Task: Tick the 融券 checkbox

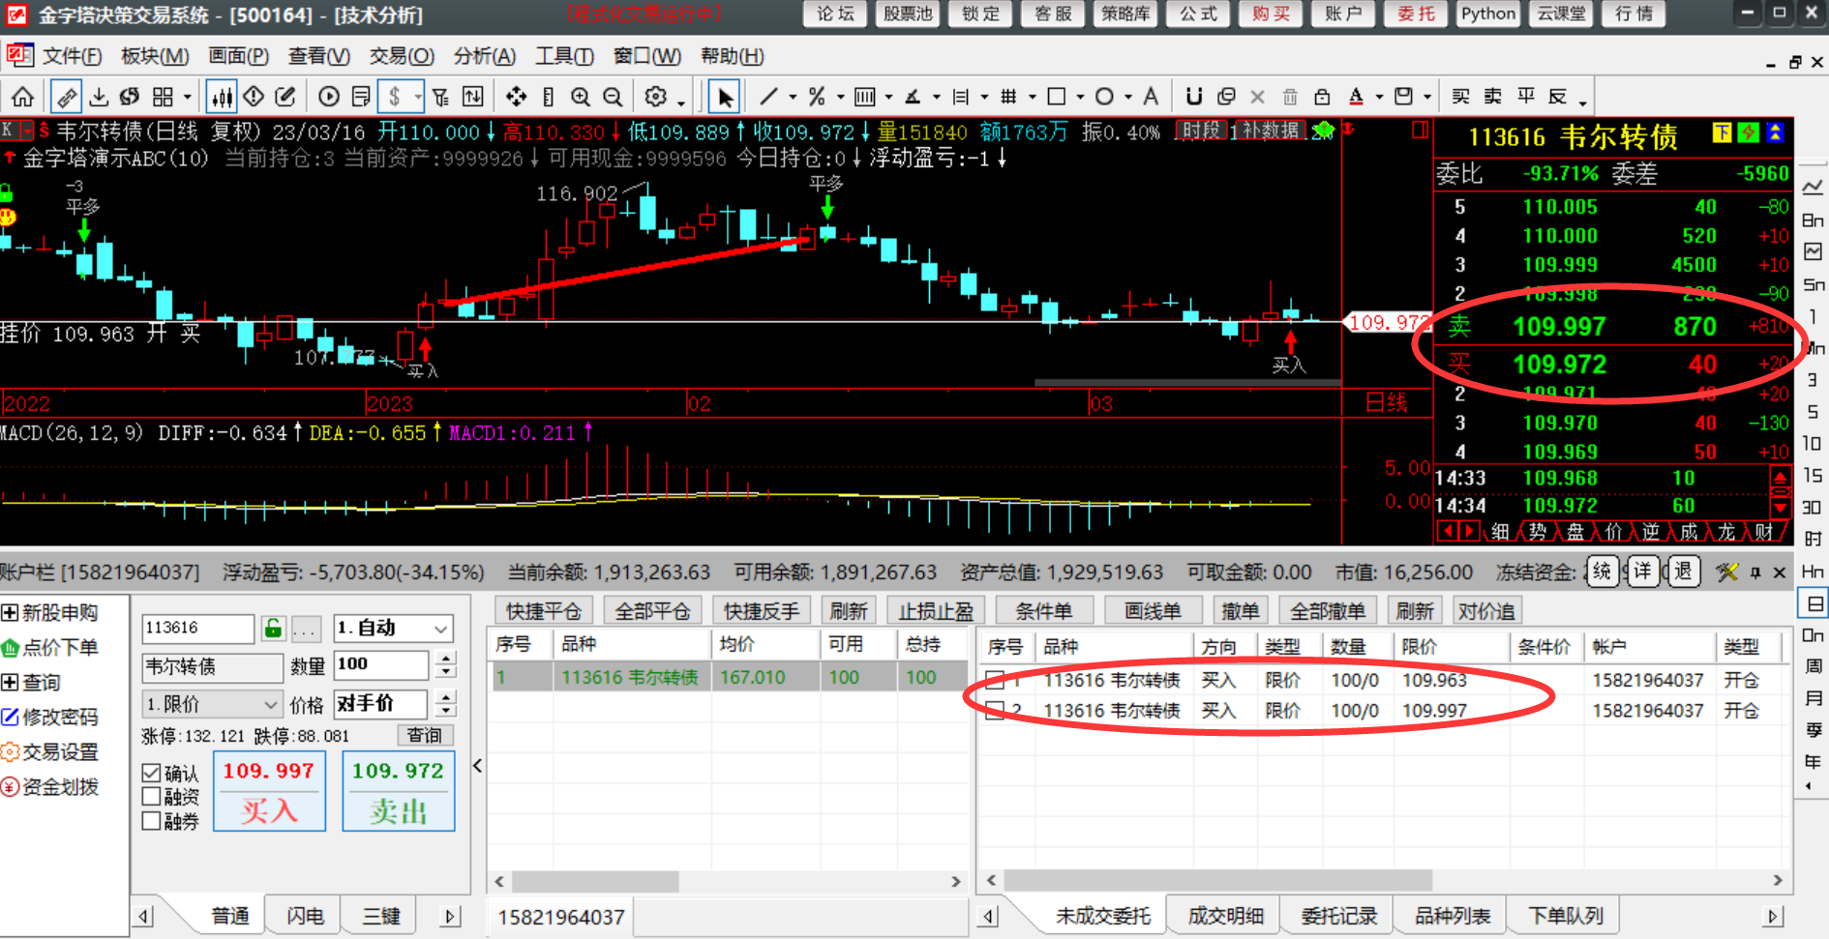Action: 151,821
